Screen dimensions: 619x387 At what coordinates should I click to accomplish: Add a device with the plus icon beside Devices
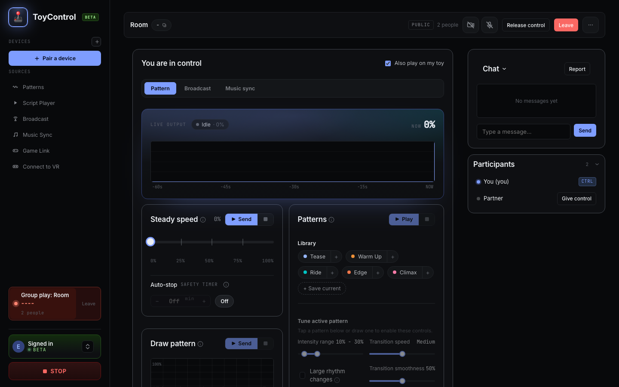click(97, 42)
